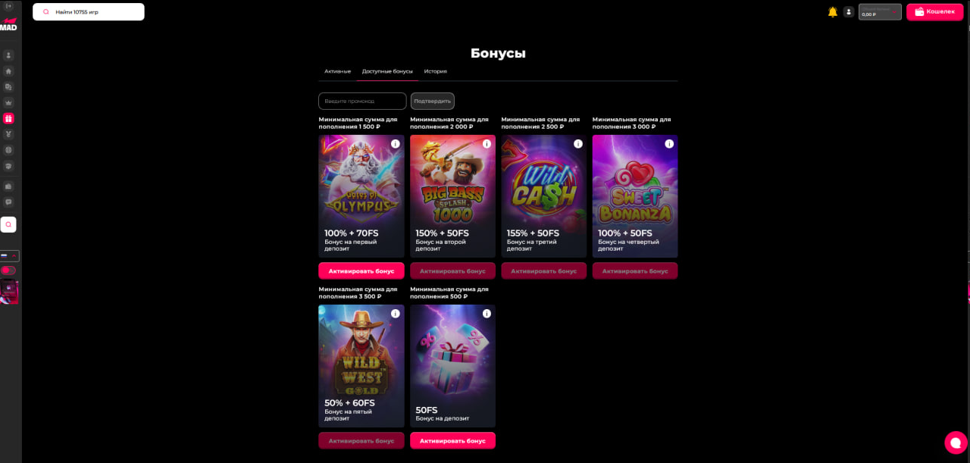
Task: Select the pink gift bonuses sidebar icon
Action: 8,118
